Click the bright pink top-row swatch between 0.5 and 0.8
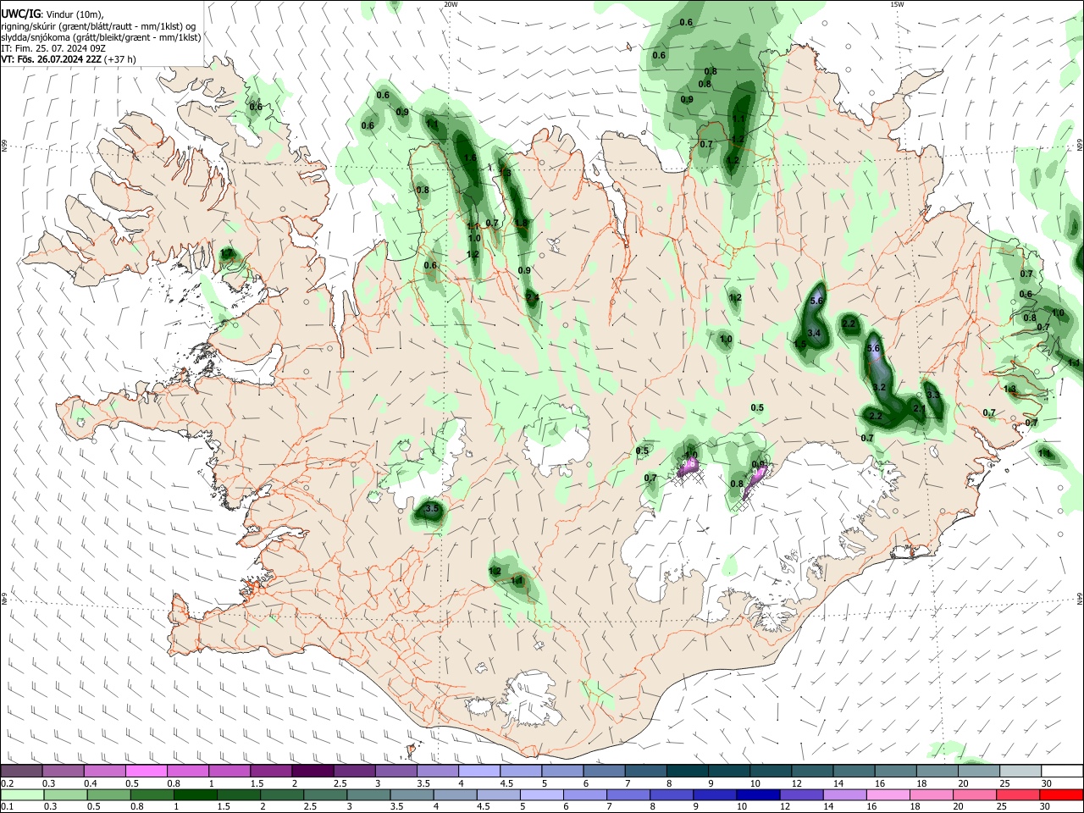The height and width of the screenshot is (813, 1084). [146, 772]
